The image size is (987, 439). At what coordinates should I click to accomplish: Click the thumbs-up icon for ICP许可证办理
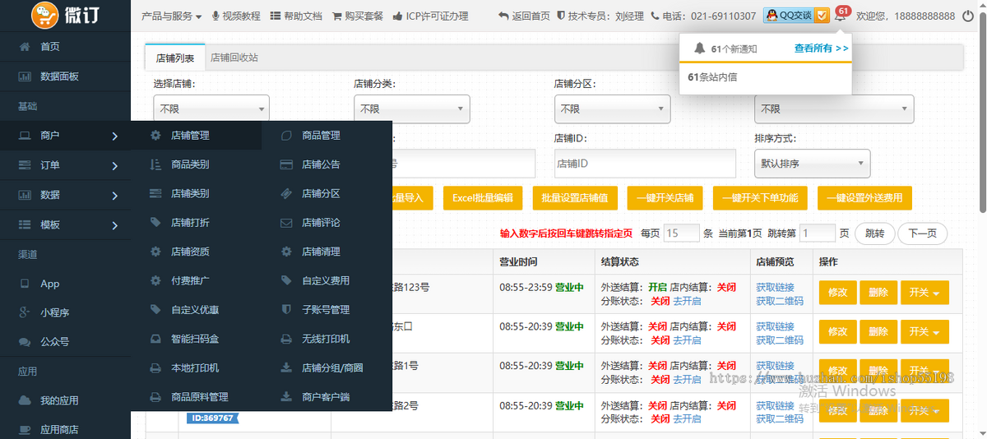398,16
